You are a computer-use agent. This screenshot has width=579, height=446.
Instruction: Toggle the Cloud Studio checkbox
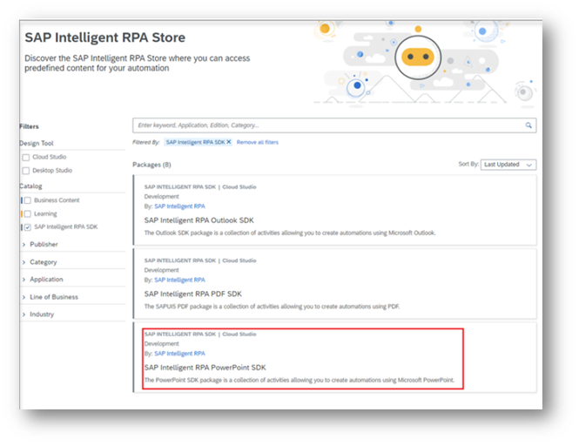tap(26, 158)
